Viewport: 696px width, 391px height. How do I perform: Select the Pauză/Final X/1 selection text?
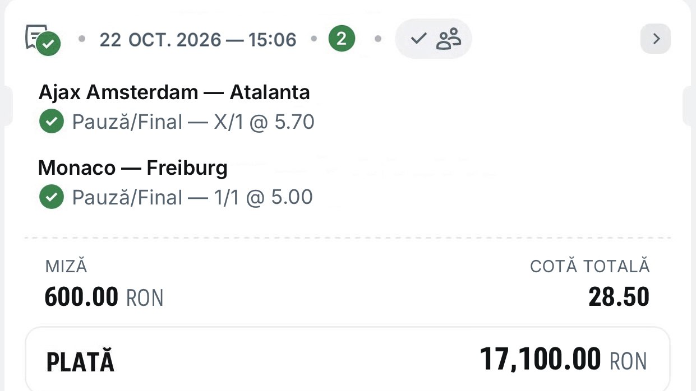pyautogui.click(x=193, y=122)
